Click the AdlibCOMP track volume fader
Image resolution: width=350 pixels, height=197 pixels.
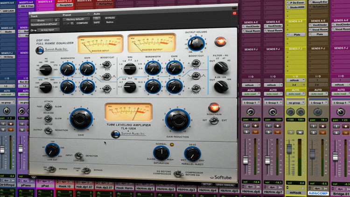coord(313,154)
